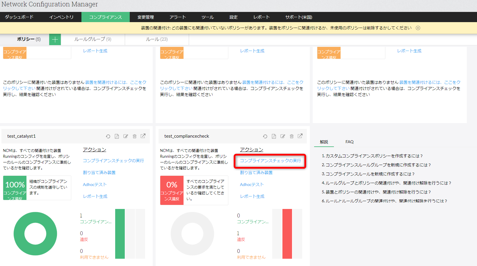Open test_compliancecheck policy in new window

tap(300, 136)
